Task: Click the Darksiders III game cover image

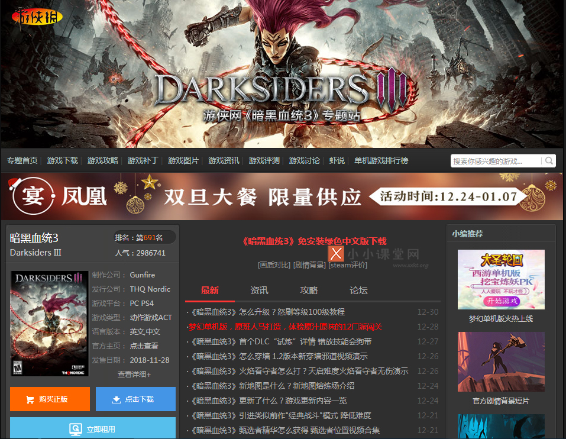Action: [x=50, y=324]
